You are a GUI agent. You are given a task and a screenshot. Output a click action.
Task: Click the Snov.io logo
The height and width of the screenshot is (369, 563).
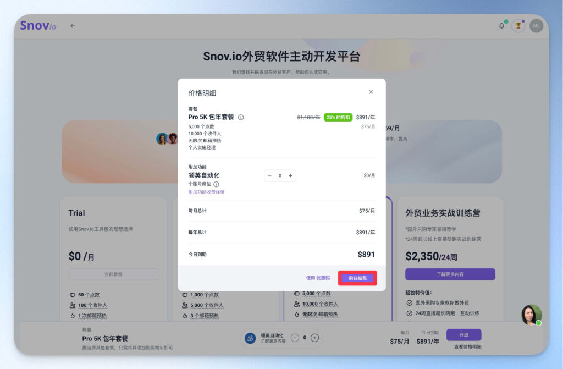coord(38,25)
